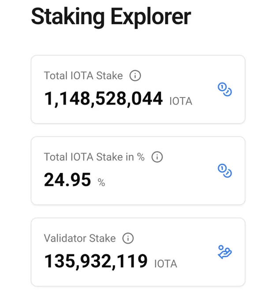Screen dimensions: 276x300
Task: Click the 24.95 percentage value
Action: [x=67, y=180]
